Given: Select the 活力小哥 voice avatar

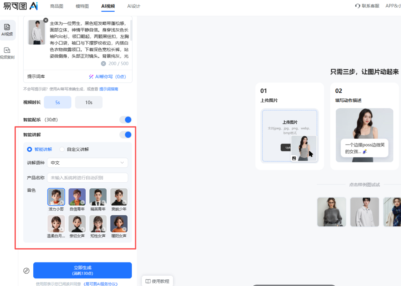Looking at the screenshot, I should tap(56, 197).
